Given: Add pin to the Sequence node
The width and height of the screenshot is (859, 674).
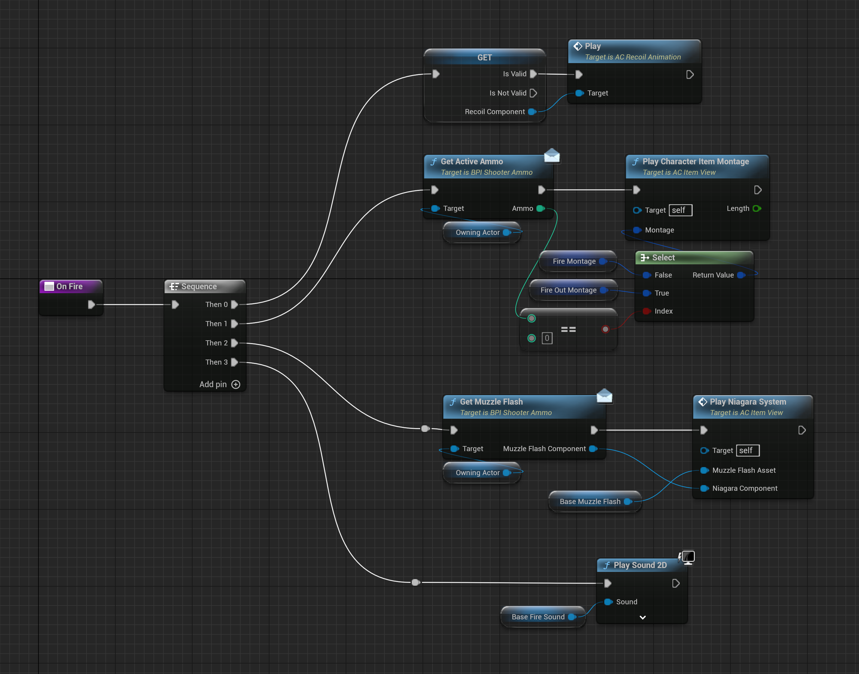Looking at the screenshot, I should [x=220, y=384].
